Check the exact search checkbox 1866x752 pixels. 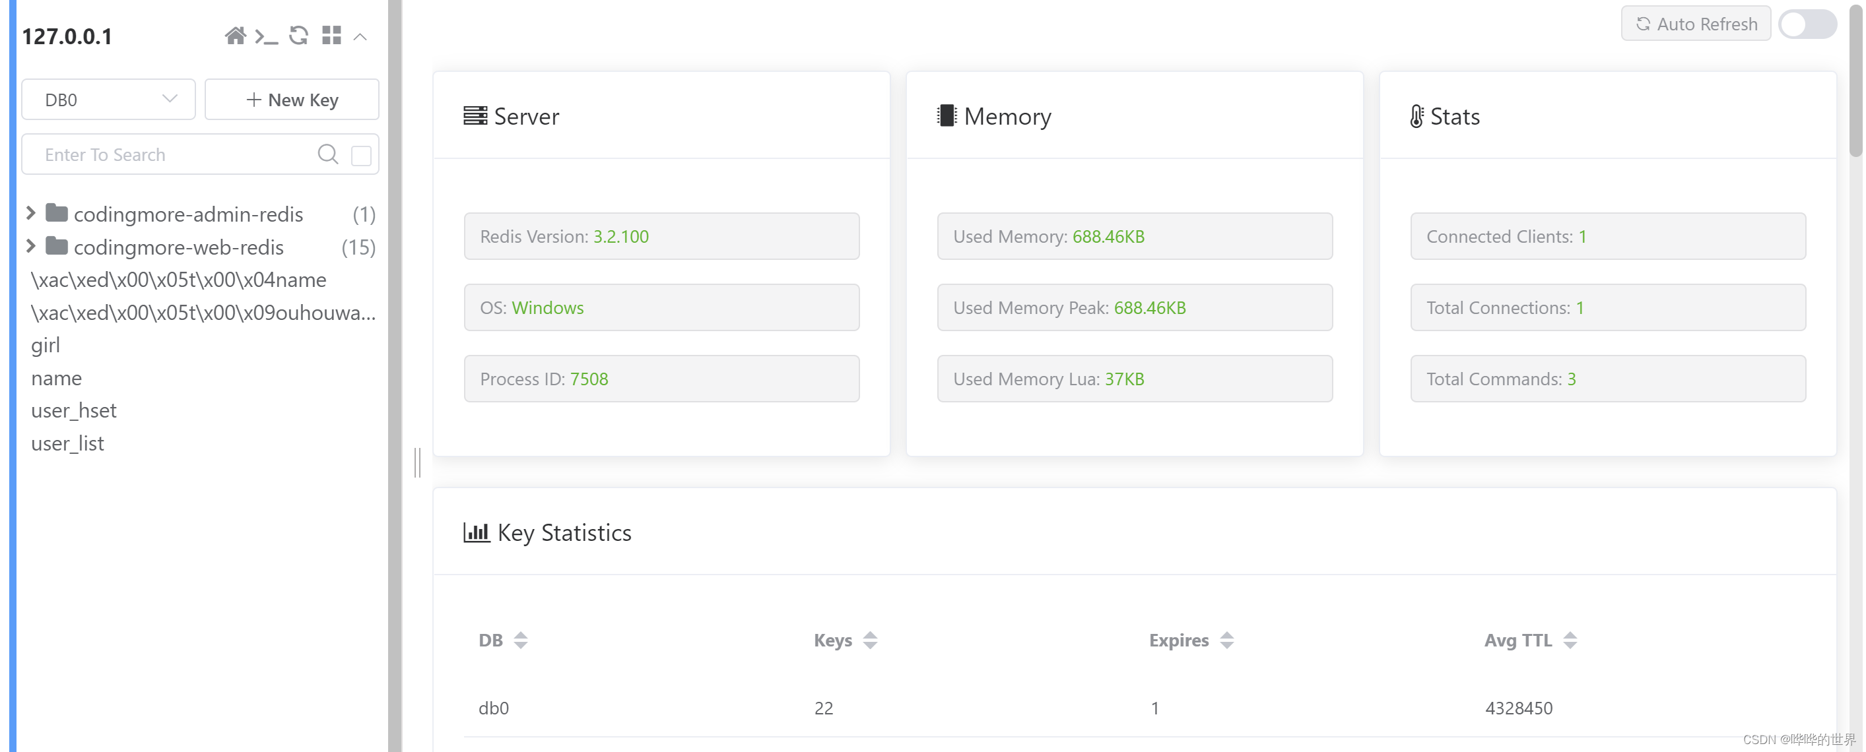[x=361, y=155]
